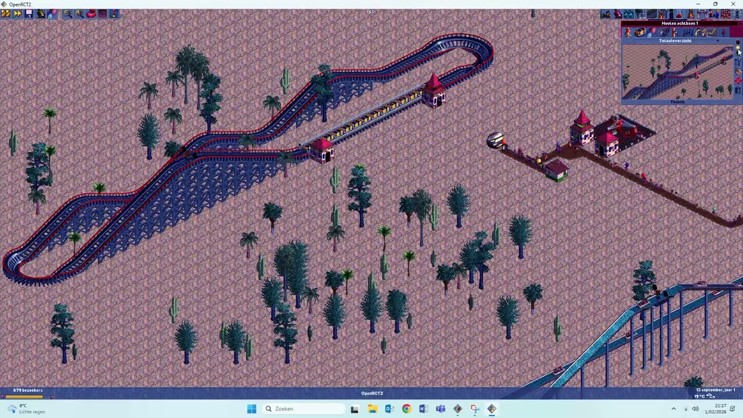The width and height of the screenshot is (743, 418).
Task: Open Word from taskbar
Action: [x=423, y=409]
